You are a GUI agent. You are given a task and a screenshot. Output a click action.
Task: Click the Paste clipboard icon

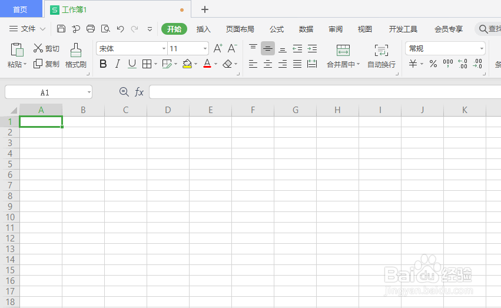[x=17, y=50]
